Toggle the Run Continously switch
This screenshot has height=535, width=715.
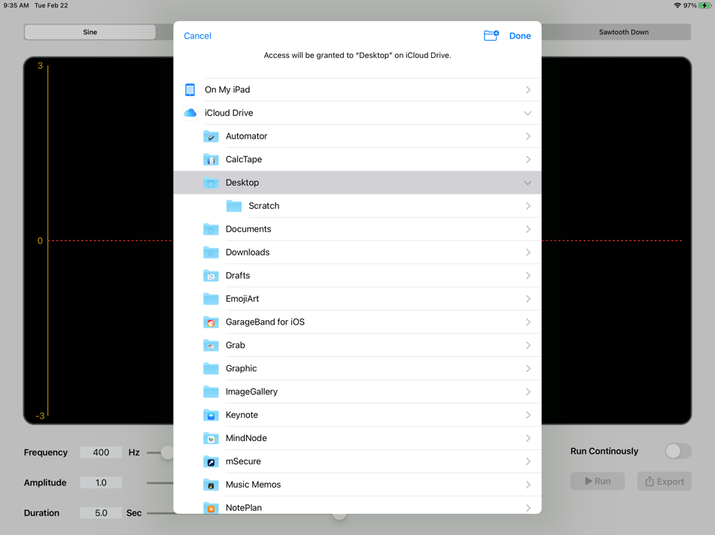click(x=678, y=452)
